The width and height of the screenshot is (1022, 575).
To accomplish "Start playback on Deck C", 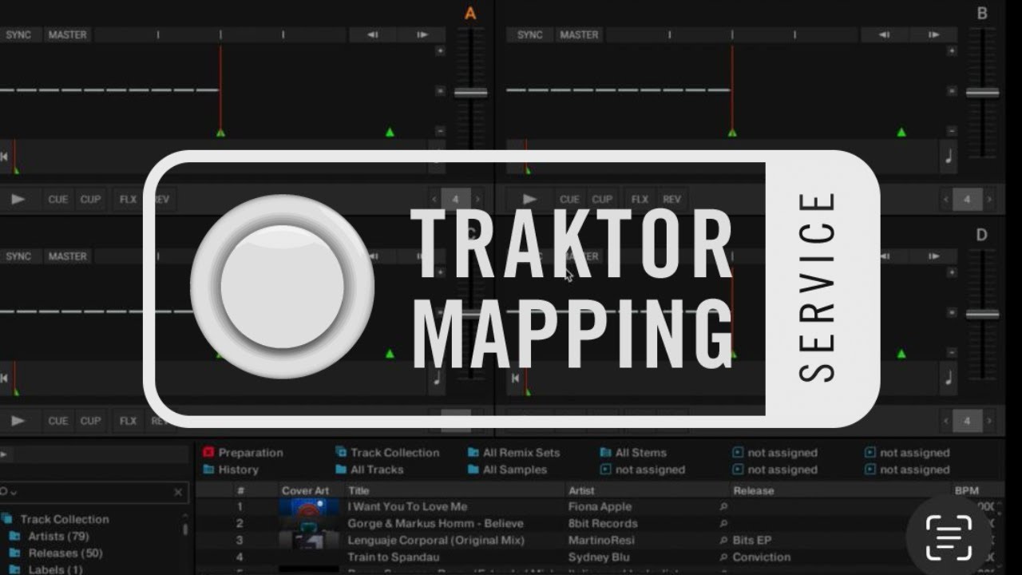I will [x=18, y=421].
